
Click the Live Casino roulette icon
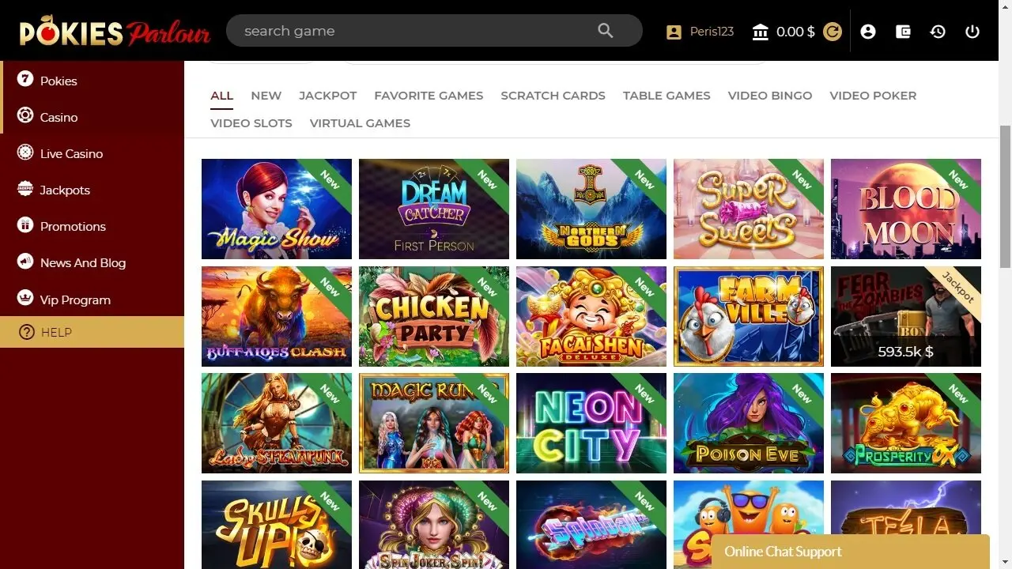pyautogui.click(x=25, y=152)
